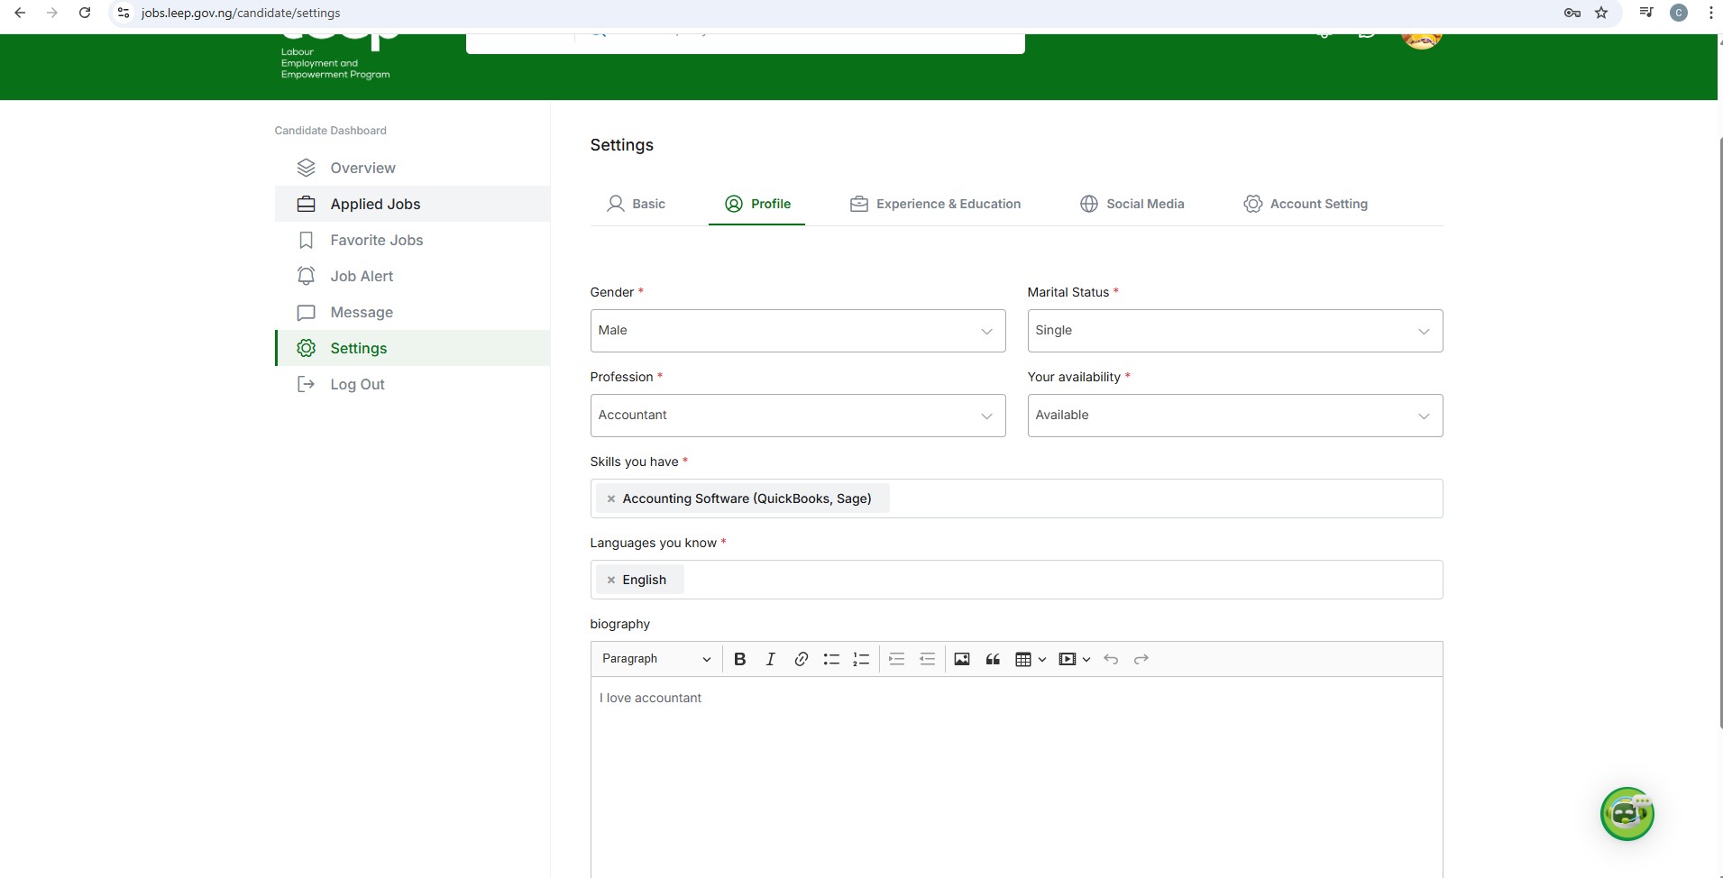Image resolution: width=1723 pixels, height=878 pixels.
Task: Expand the Marital Status dropdown
Action: (x=1234, y=331)
